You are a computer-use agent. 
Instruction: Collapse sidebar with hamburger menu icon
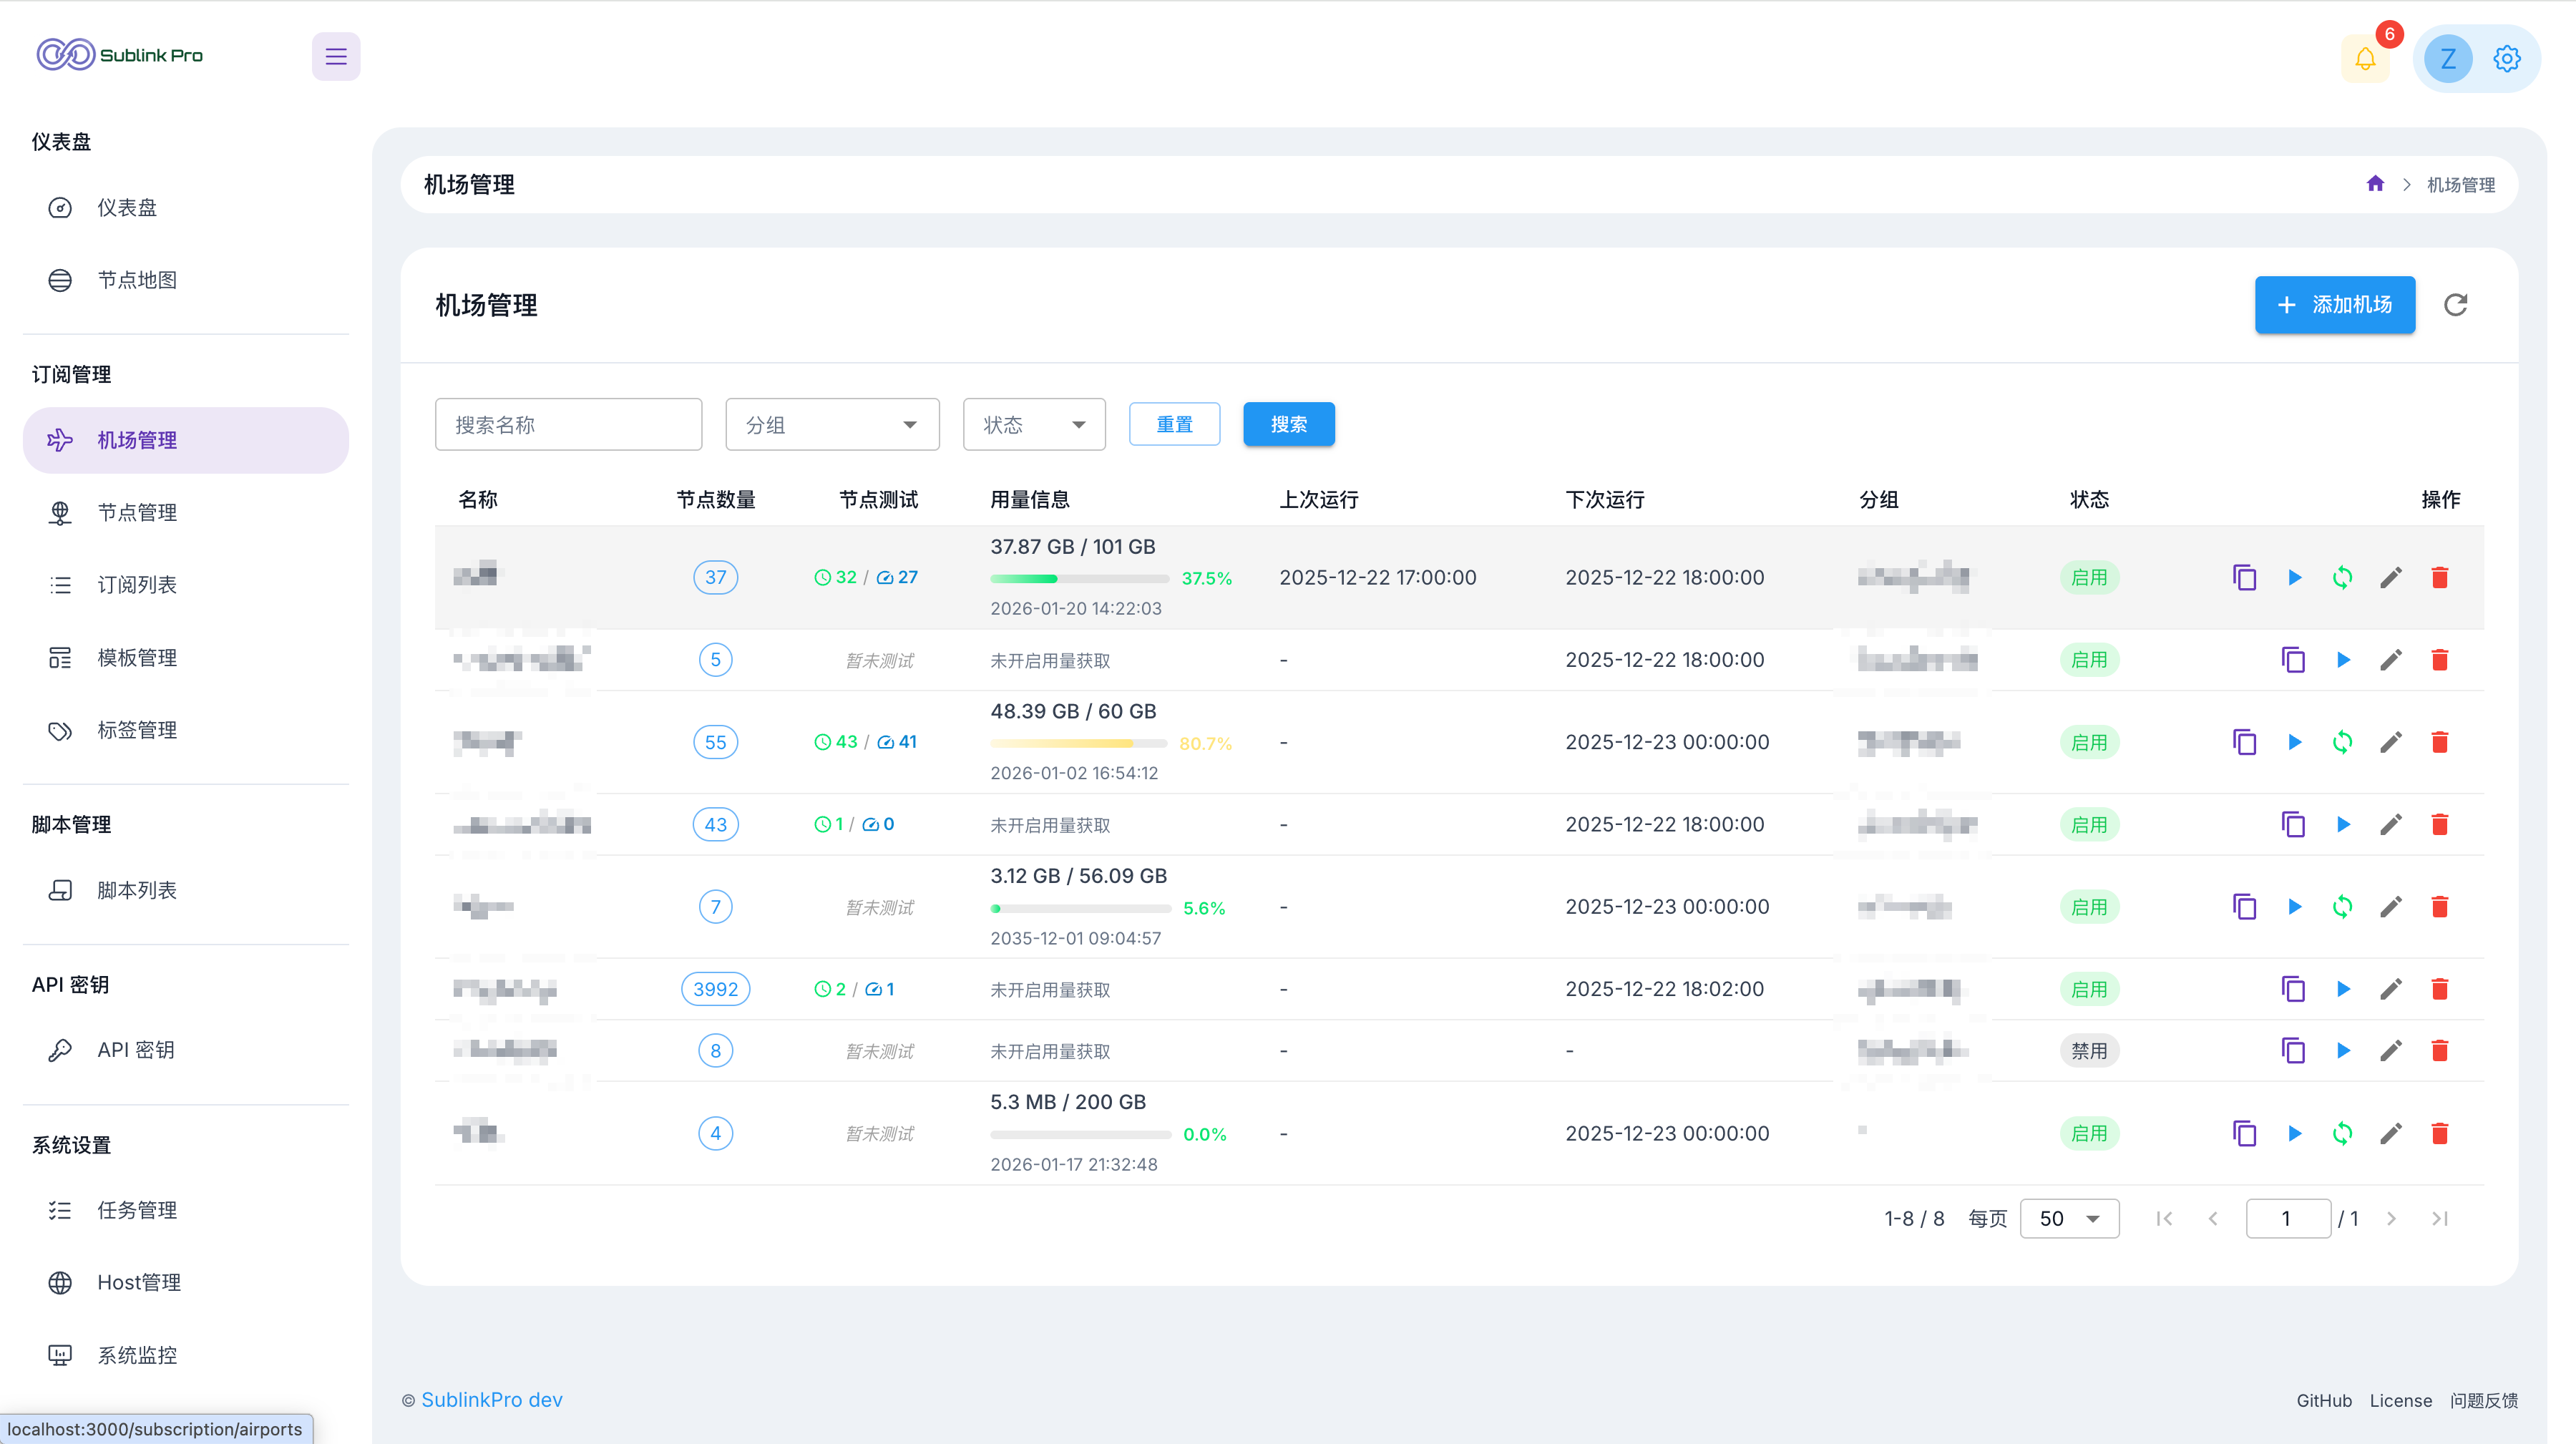[x=336, y=56]
